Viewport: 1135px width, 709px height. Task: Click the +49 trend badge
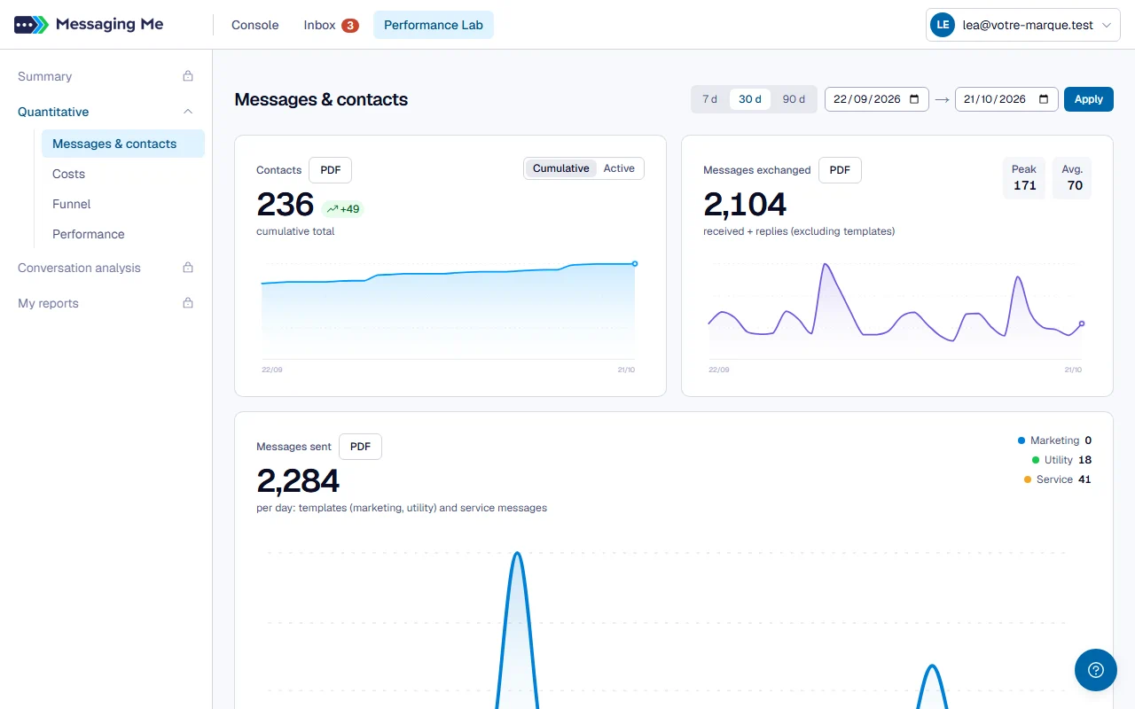(343, 209)
